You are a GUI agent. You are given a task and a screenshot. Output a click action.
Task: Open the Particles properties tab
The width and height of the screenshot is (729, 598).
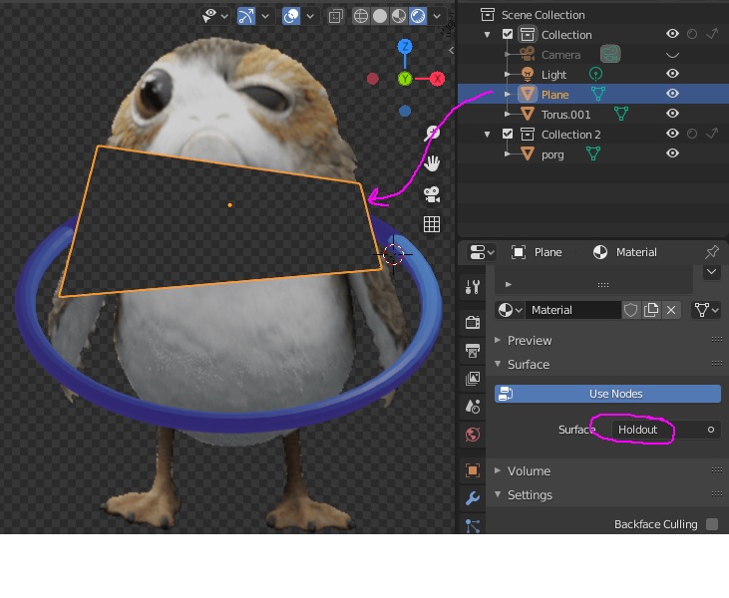click(x=473, y=525)
